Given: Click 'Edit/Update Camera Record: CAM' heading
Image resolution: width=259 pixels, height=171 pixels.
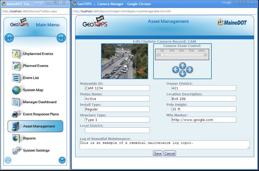Looking at the screenshot, I should (x=164, y=41).
